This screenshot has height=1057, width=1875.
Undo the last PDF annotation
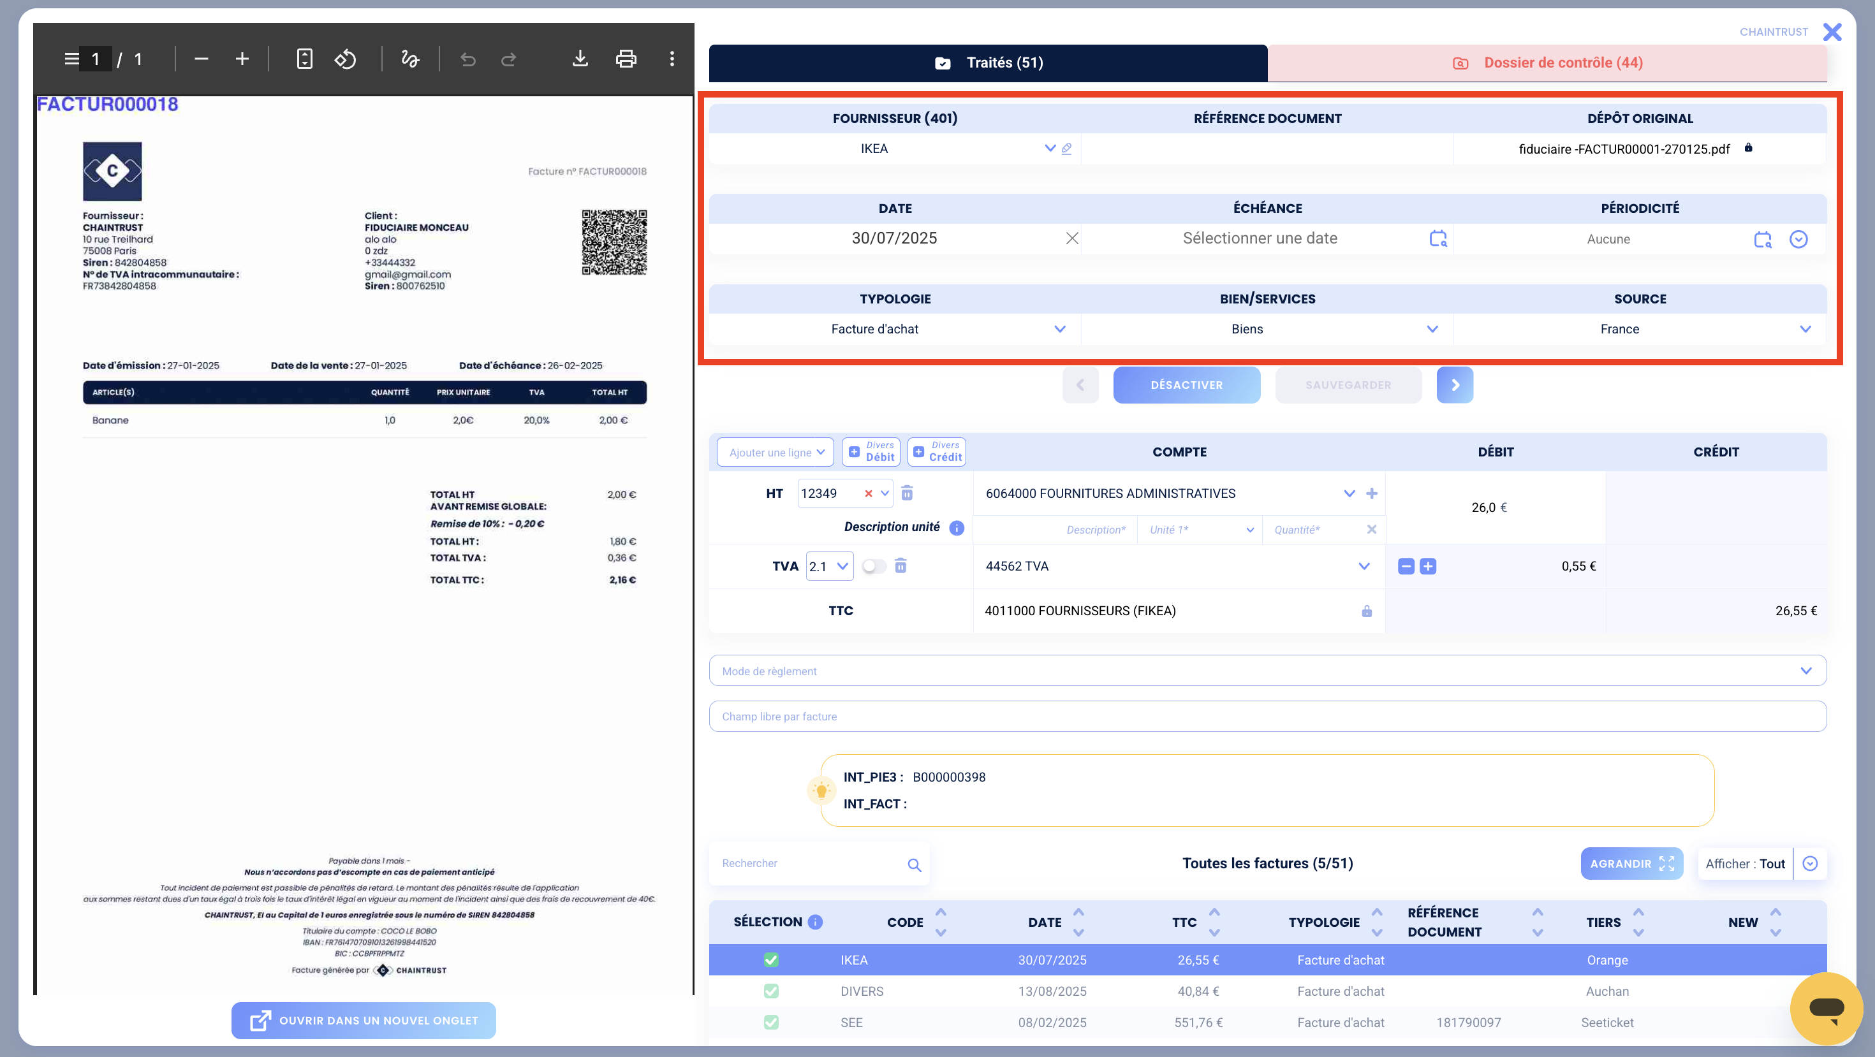[x=468, y=59]
